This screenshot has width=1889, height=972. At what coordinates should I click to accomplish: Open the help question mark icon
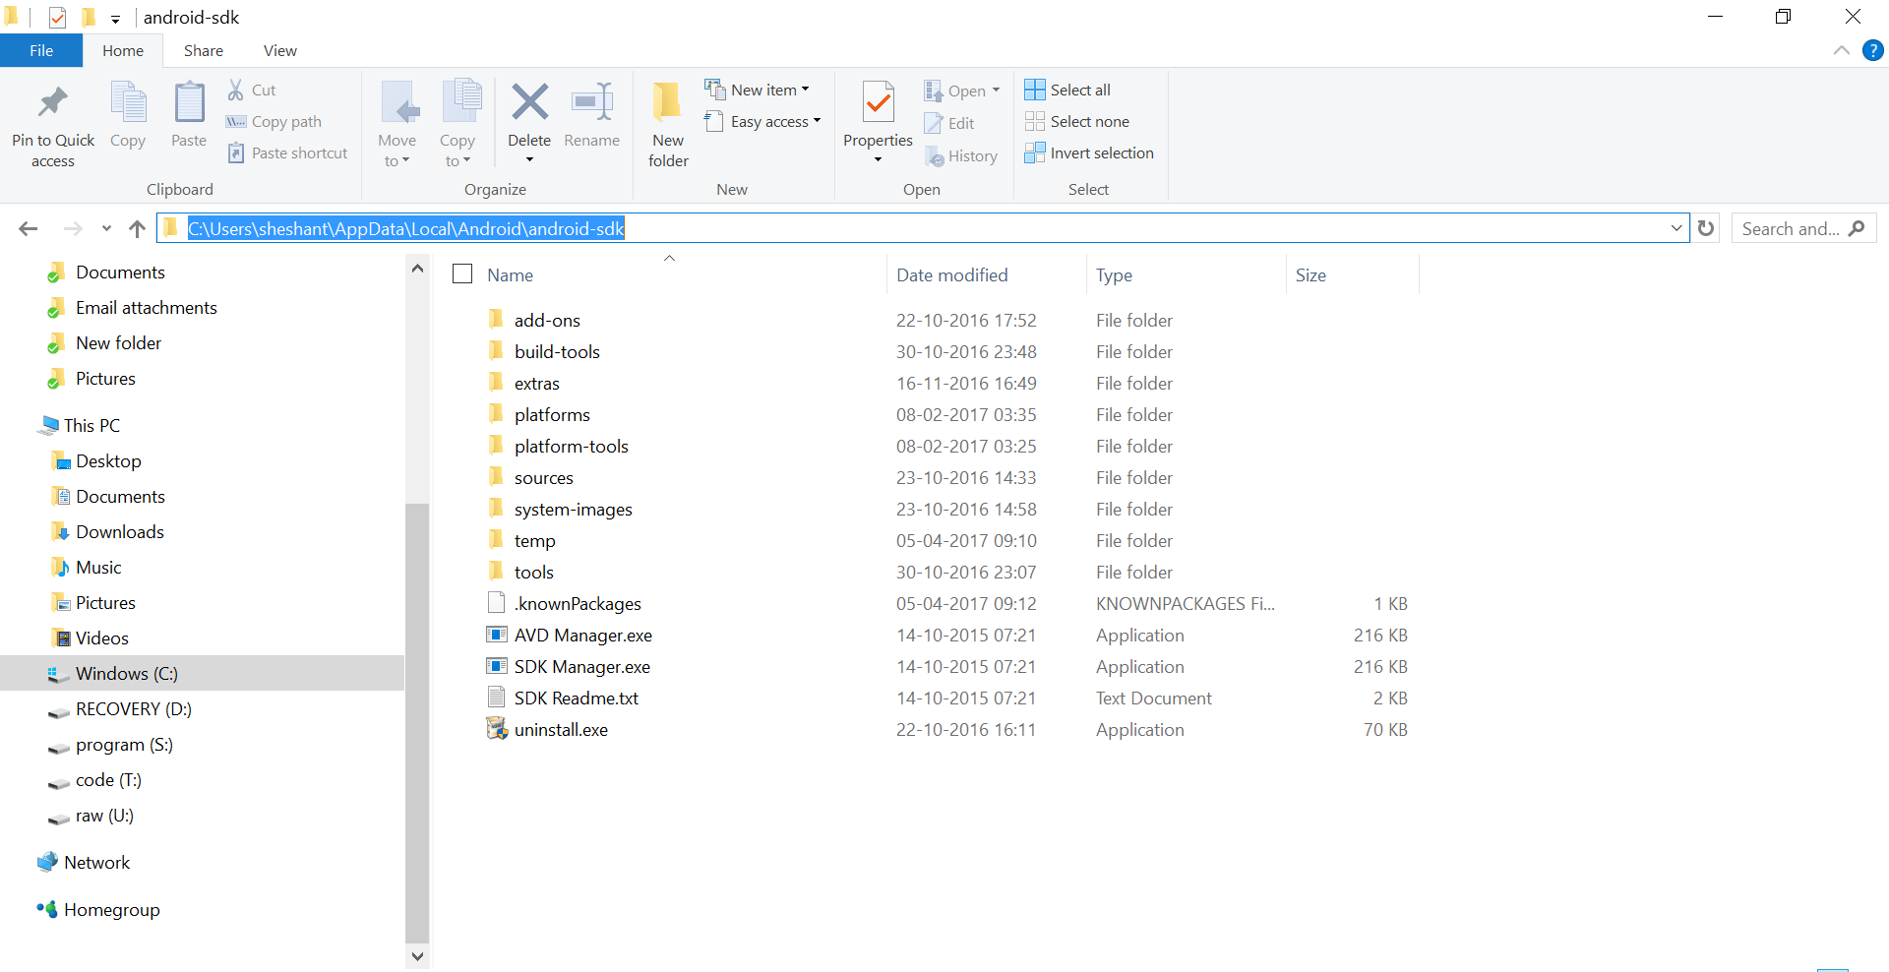coord(1873,51)
